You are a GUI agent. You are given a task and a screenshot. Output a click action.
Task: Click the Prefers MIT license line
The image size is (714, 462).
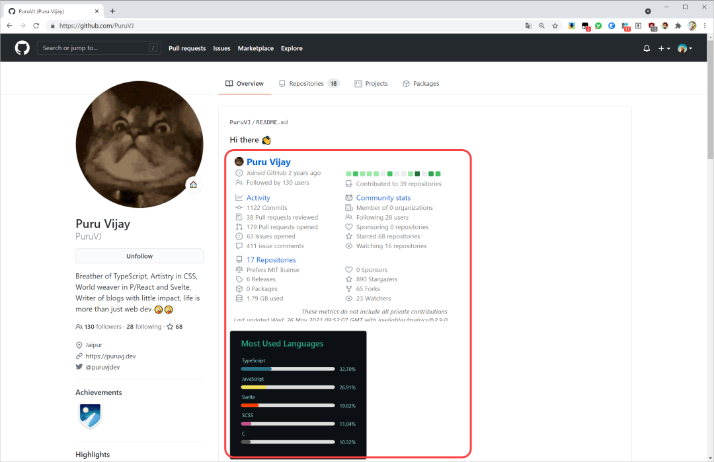tap(273, 270)
